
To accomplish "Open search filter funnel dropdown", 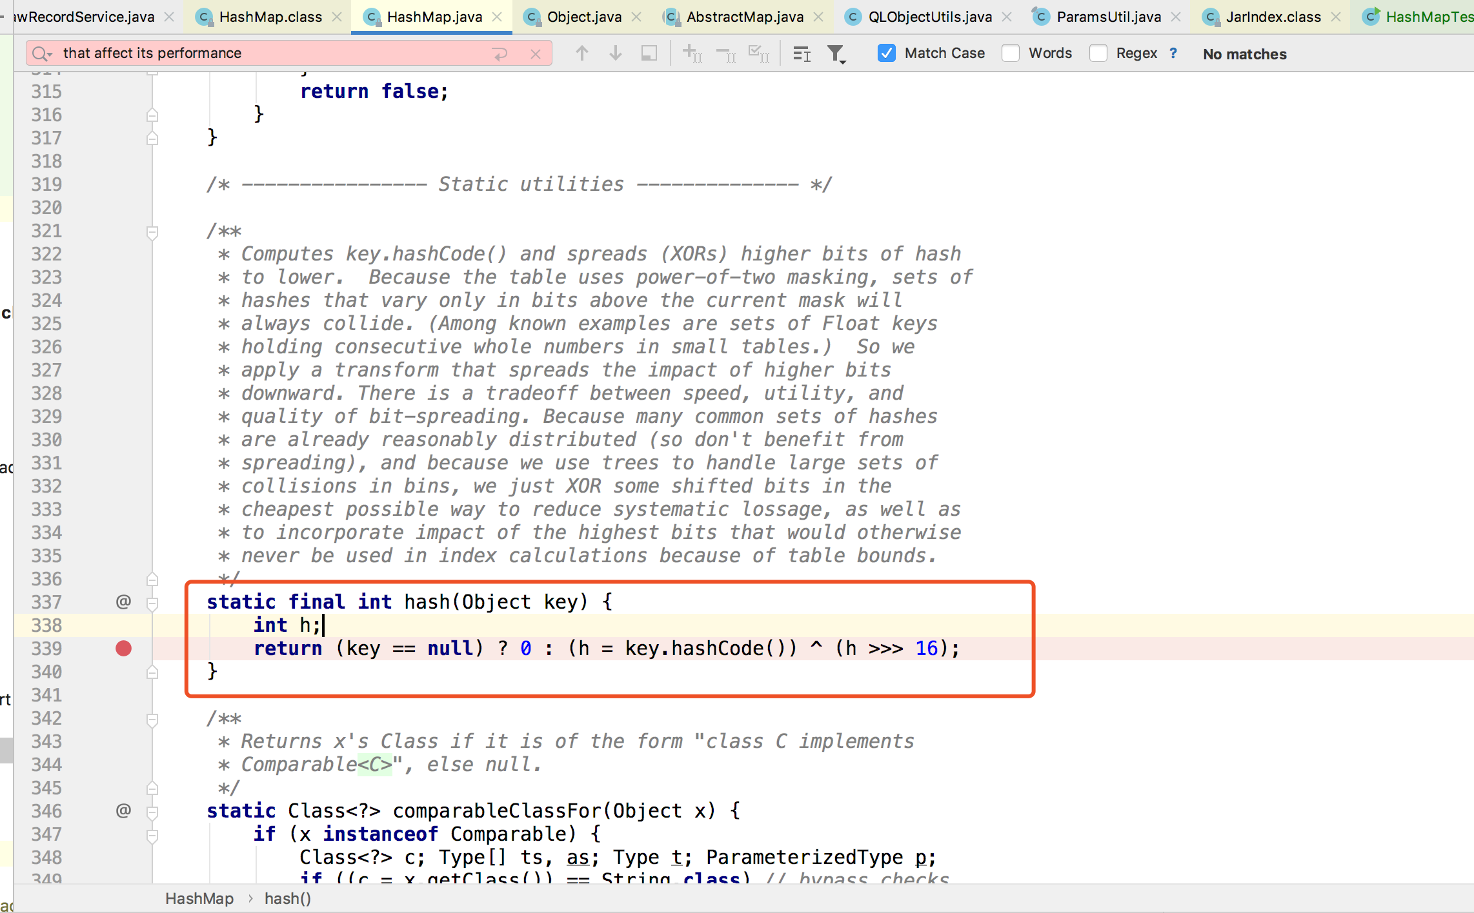I will (836, 54).
